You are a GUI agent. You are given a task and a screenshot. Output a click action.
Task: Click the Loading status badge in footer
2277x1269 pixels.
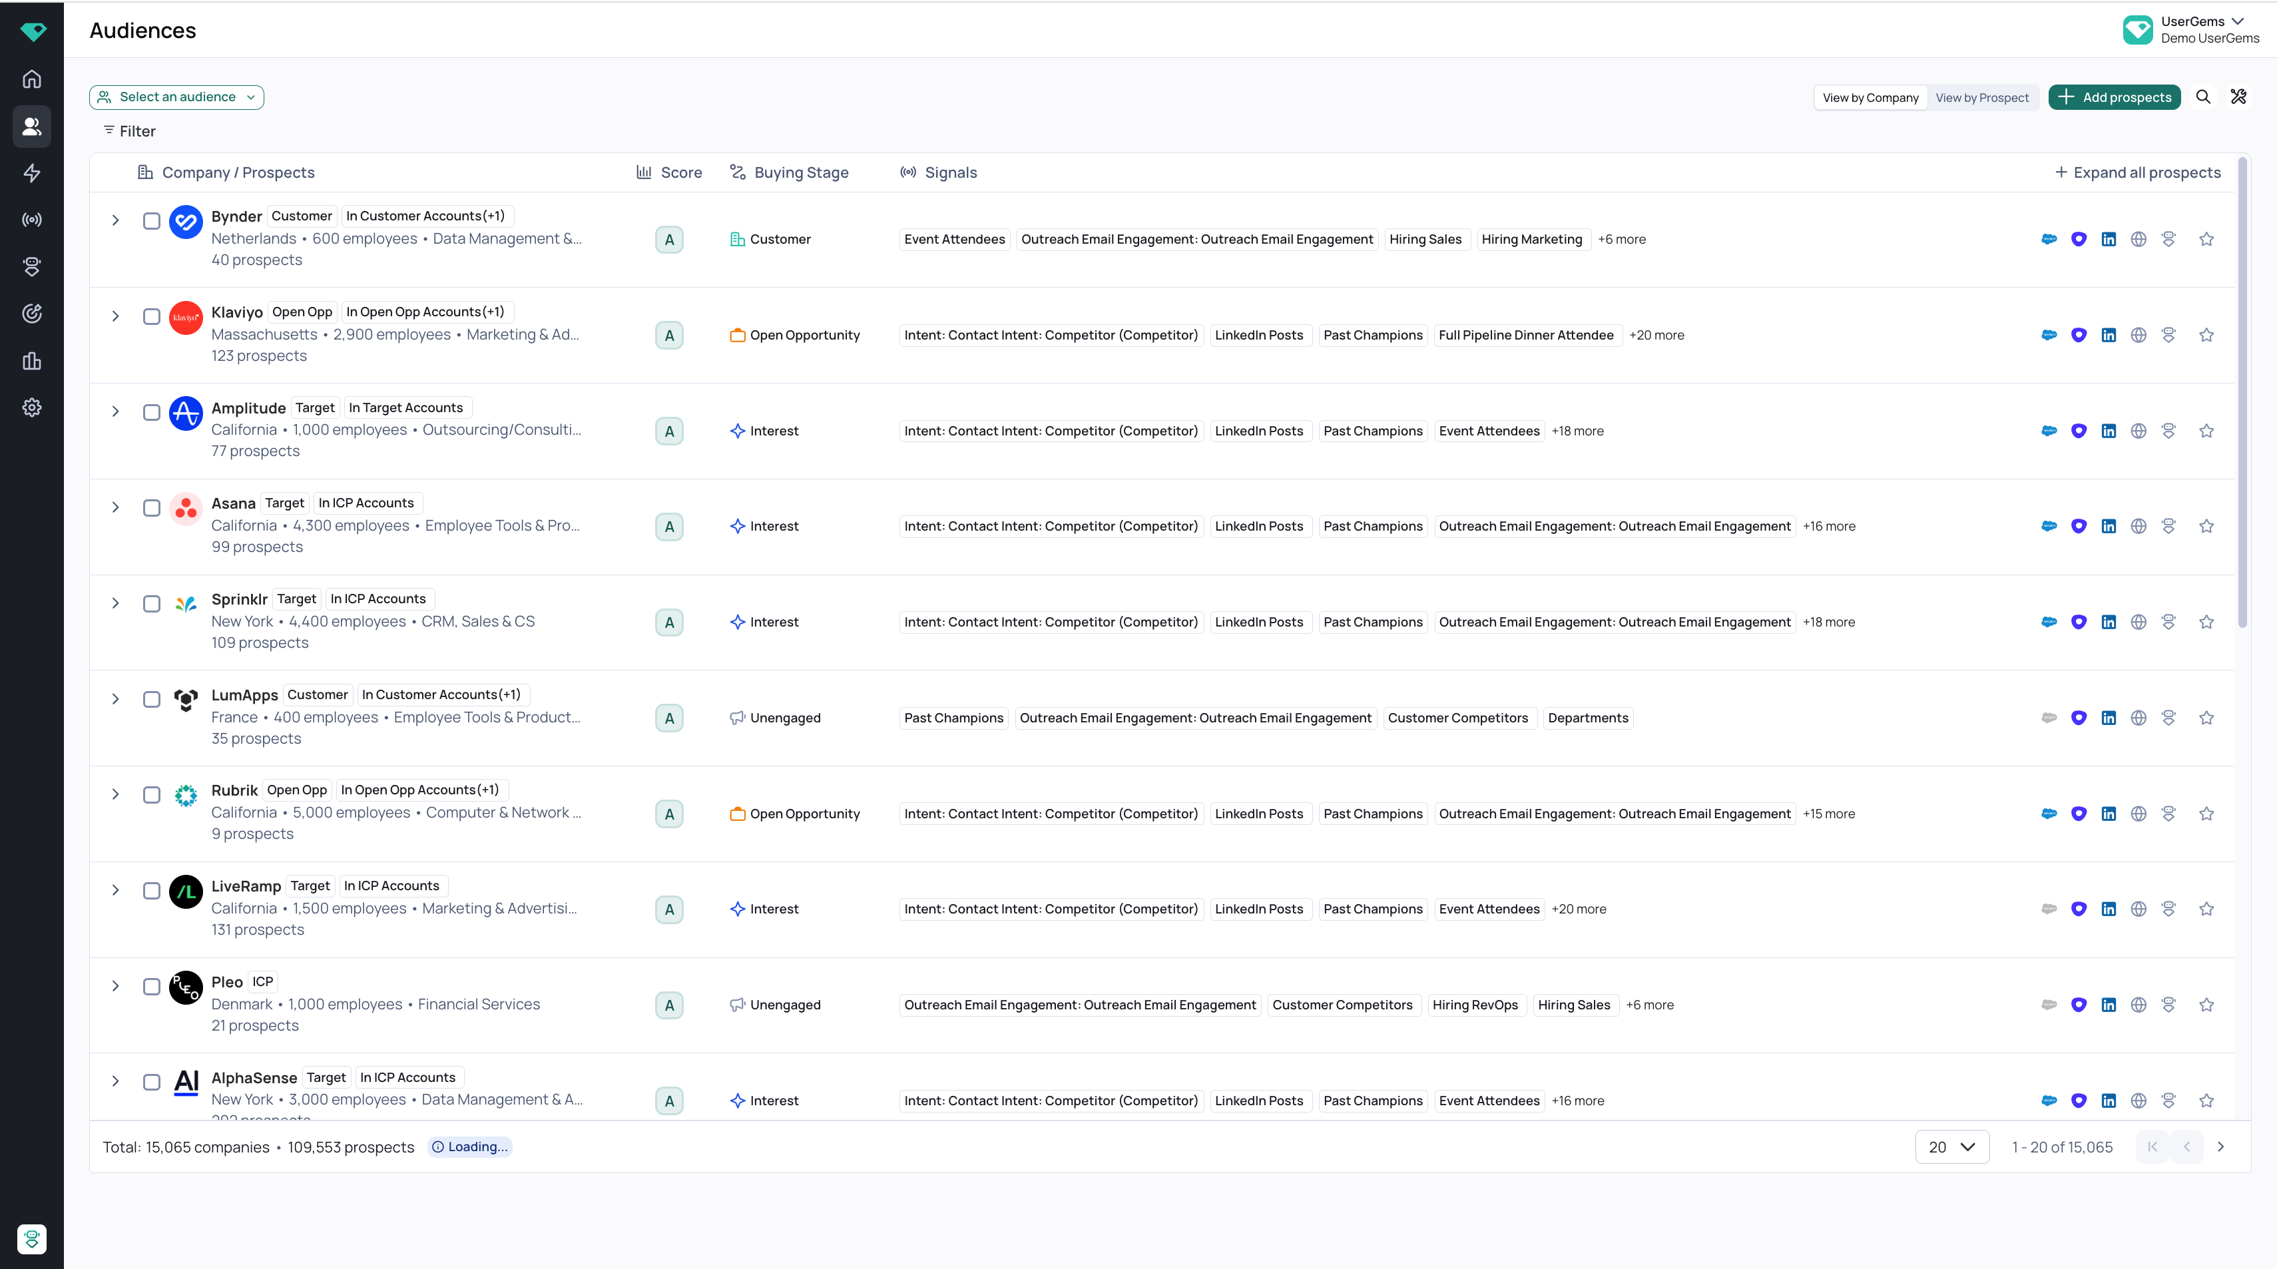pyautogui.click(x=469, y=1147)
